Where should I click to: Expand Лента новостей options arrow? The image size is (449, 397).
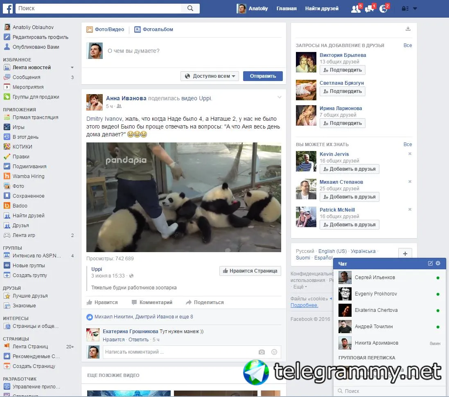click(72, 68)
